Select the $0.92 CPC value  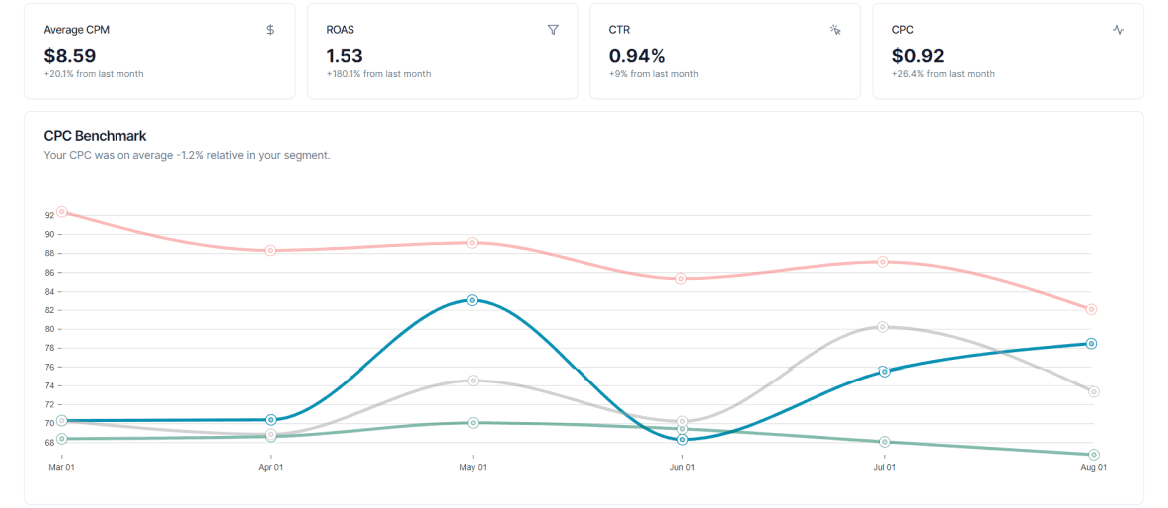918,55
